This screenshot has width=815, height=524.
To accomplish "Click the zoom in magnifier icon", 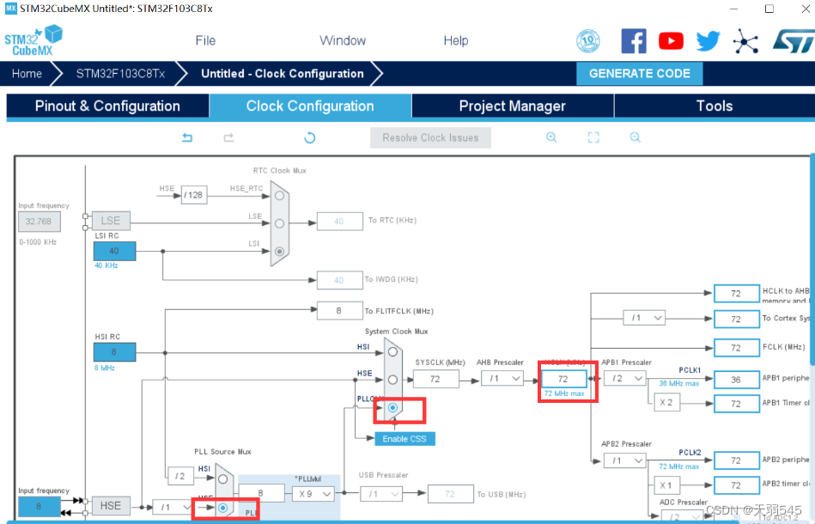I will pos(551,137).
